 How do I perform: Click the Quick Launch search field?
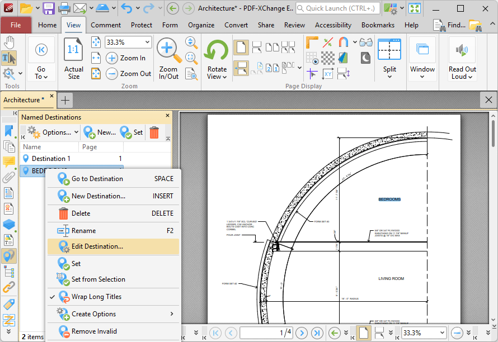(x=337, y=8)
